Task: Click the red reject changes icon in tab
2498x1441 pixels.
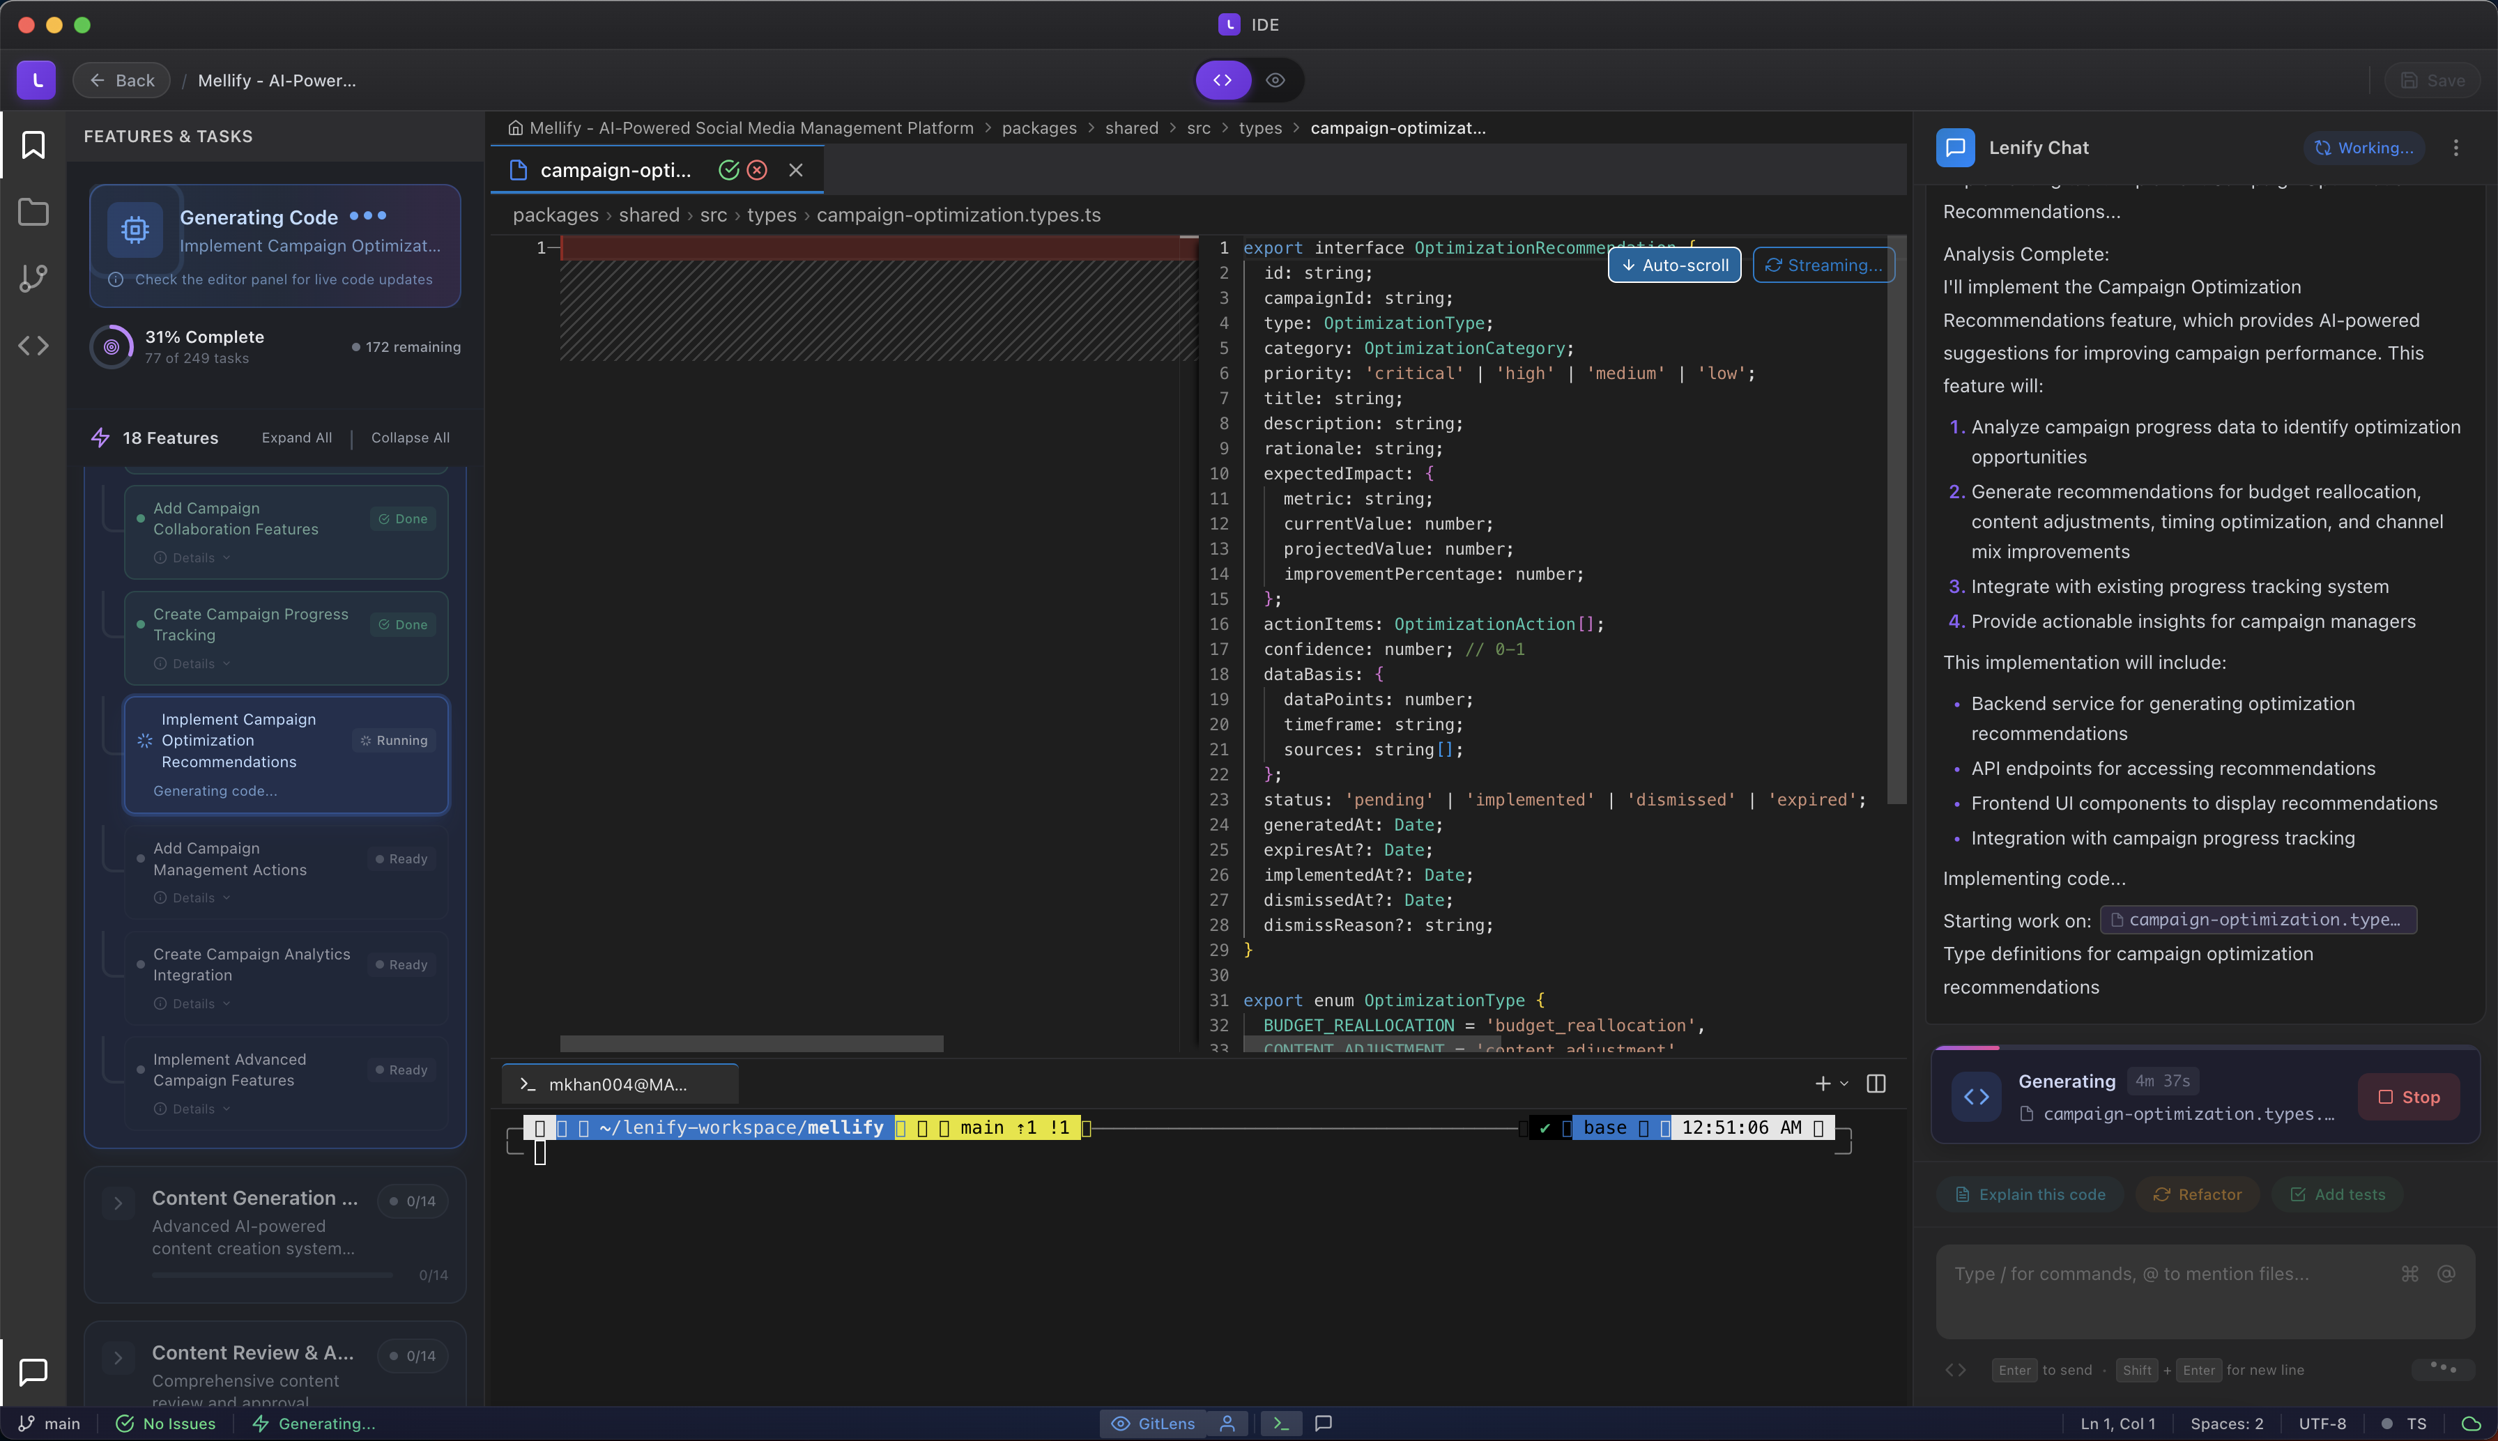Action: click(757, 170)
